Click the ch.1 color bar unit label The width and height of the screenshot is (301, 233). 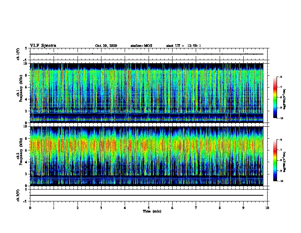(285, 99)
